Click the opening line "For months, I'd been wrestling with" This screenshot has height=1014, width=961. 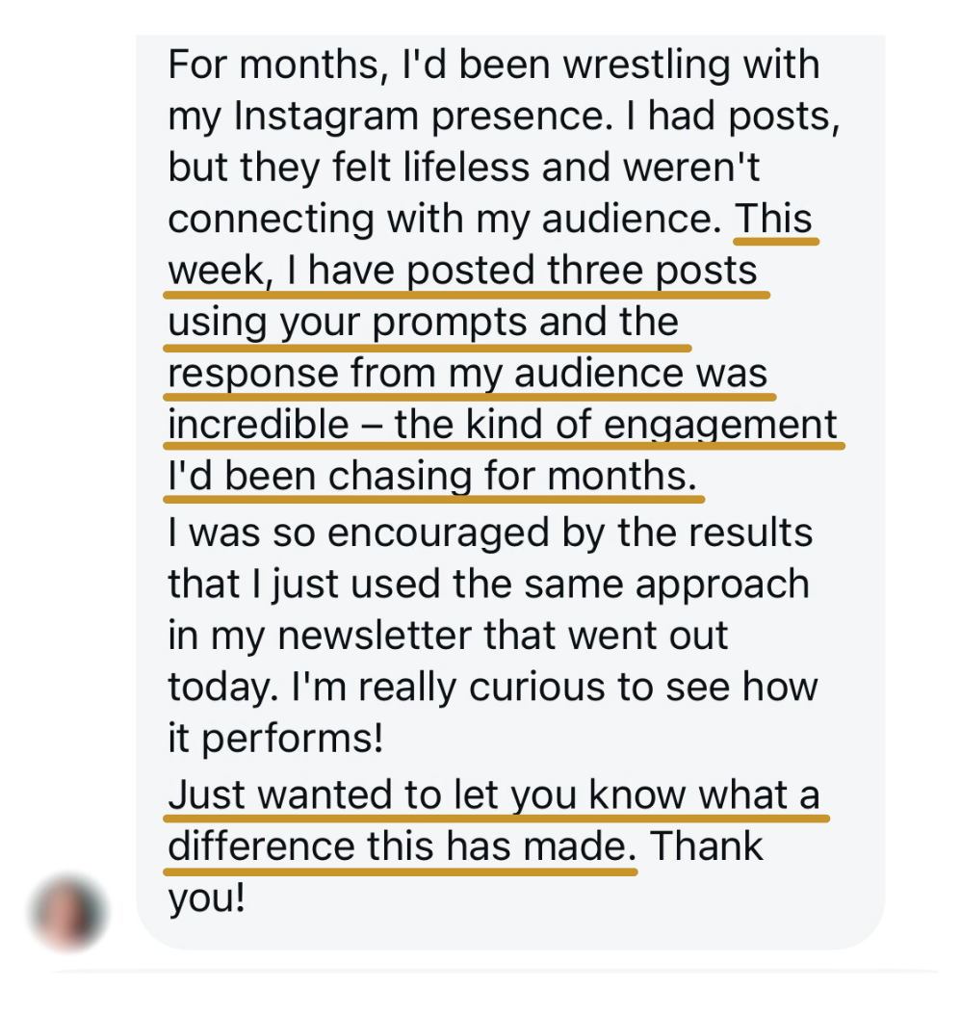click(x=493, y=65)
